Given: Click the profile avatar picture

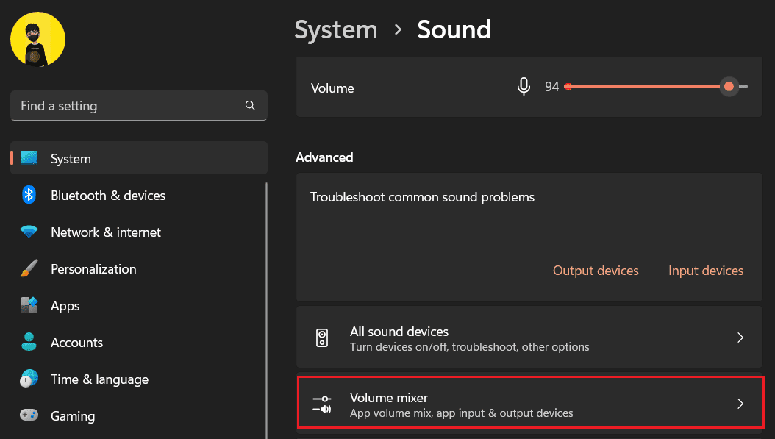Looking at the screenshot, I should coord(37,38).
